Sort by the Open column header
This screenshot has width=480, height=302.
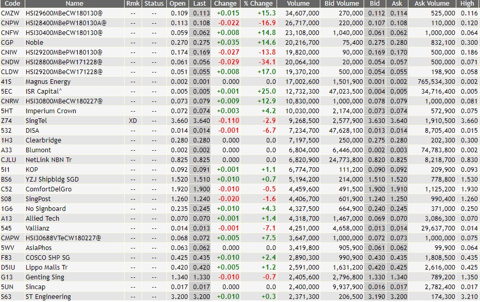click(178, 4)
